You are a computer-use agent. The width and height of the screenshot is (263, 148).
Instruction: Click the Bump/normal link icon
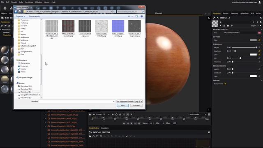tap(225, 83)
